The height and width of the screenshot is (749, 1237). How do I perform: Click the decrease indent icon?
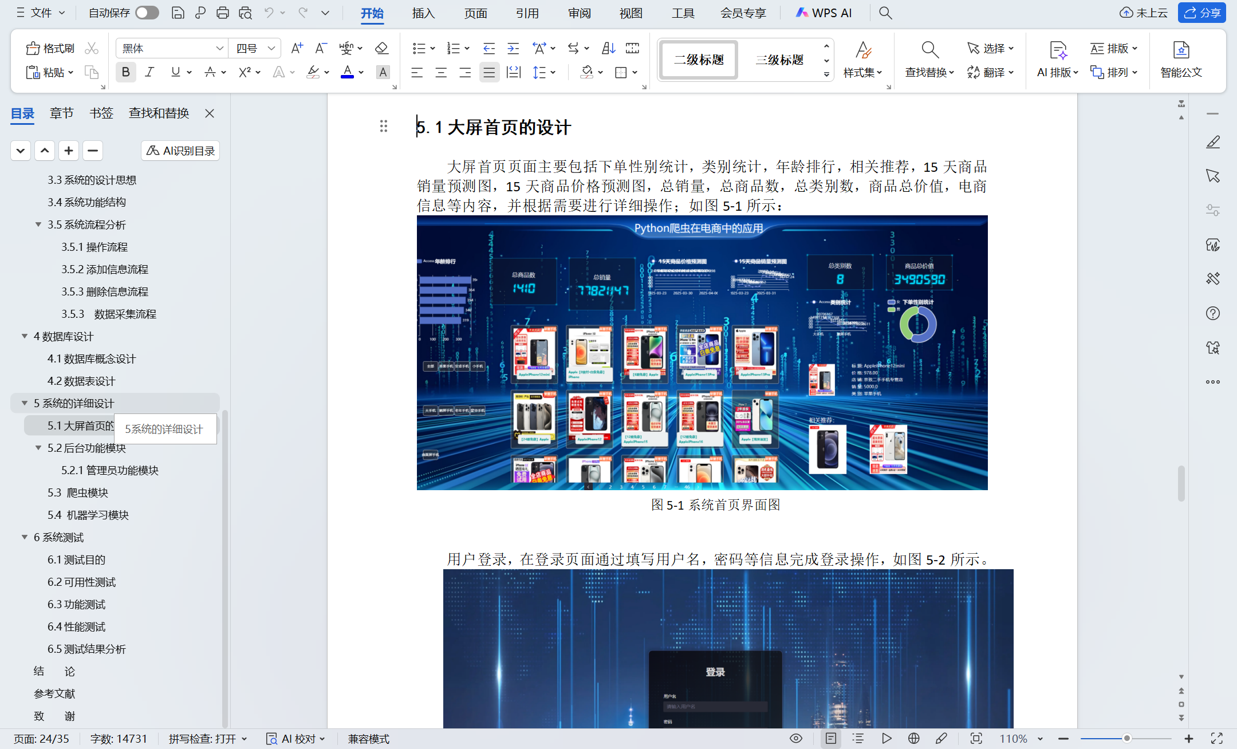(489, 48)
